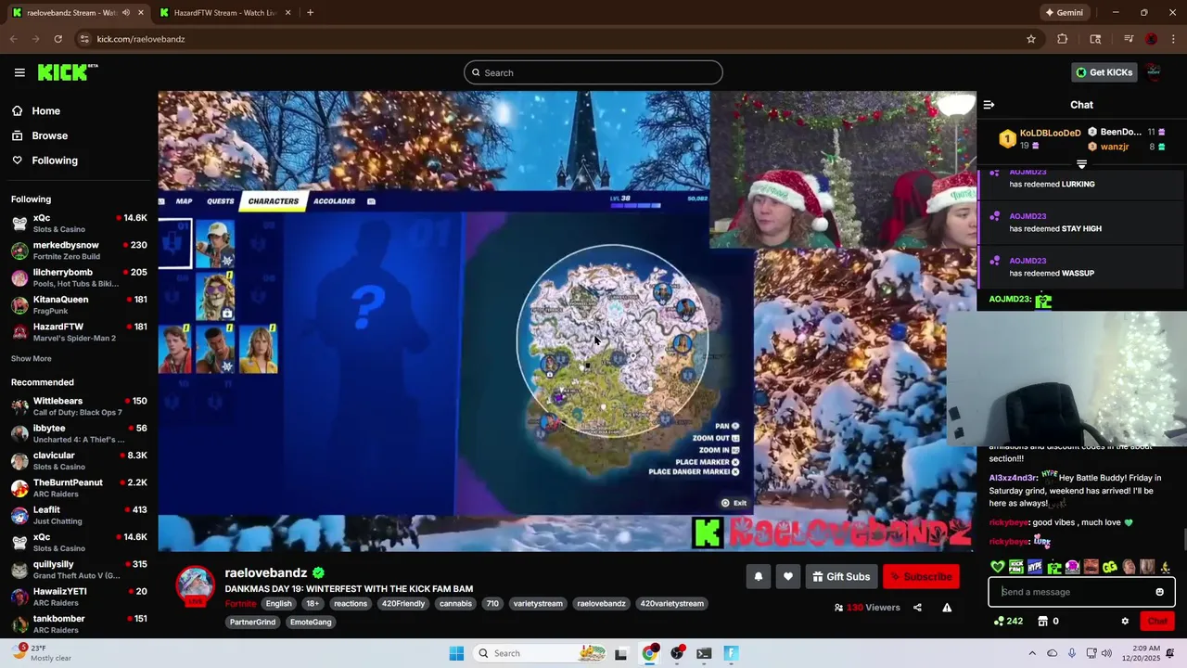Click the Kick search box
1187x668 pixels.
[x=593, y=72]
